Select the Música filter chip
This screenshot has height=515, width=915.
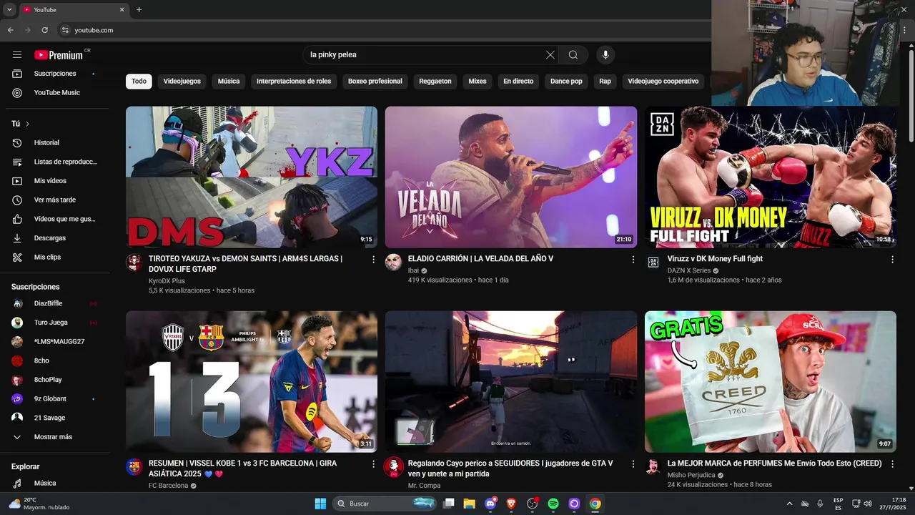pyautogui.click(x=229, y=82)
